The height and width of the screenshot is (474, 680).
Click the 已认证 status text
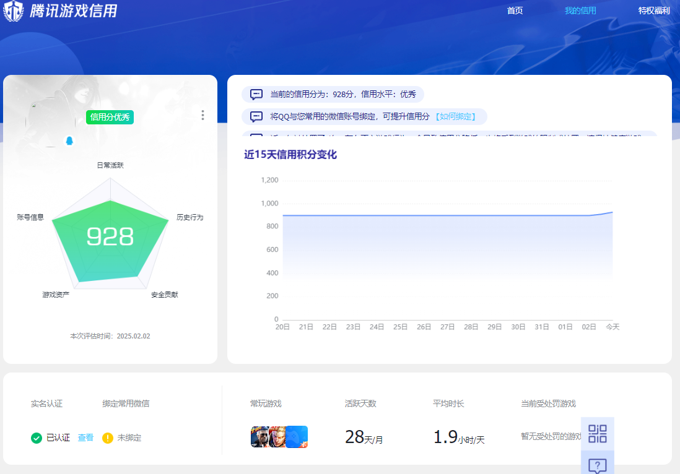pos(58,437)
